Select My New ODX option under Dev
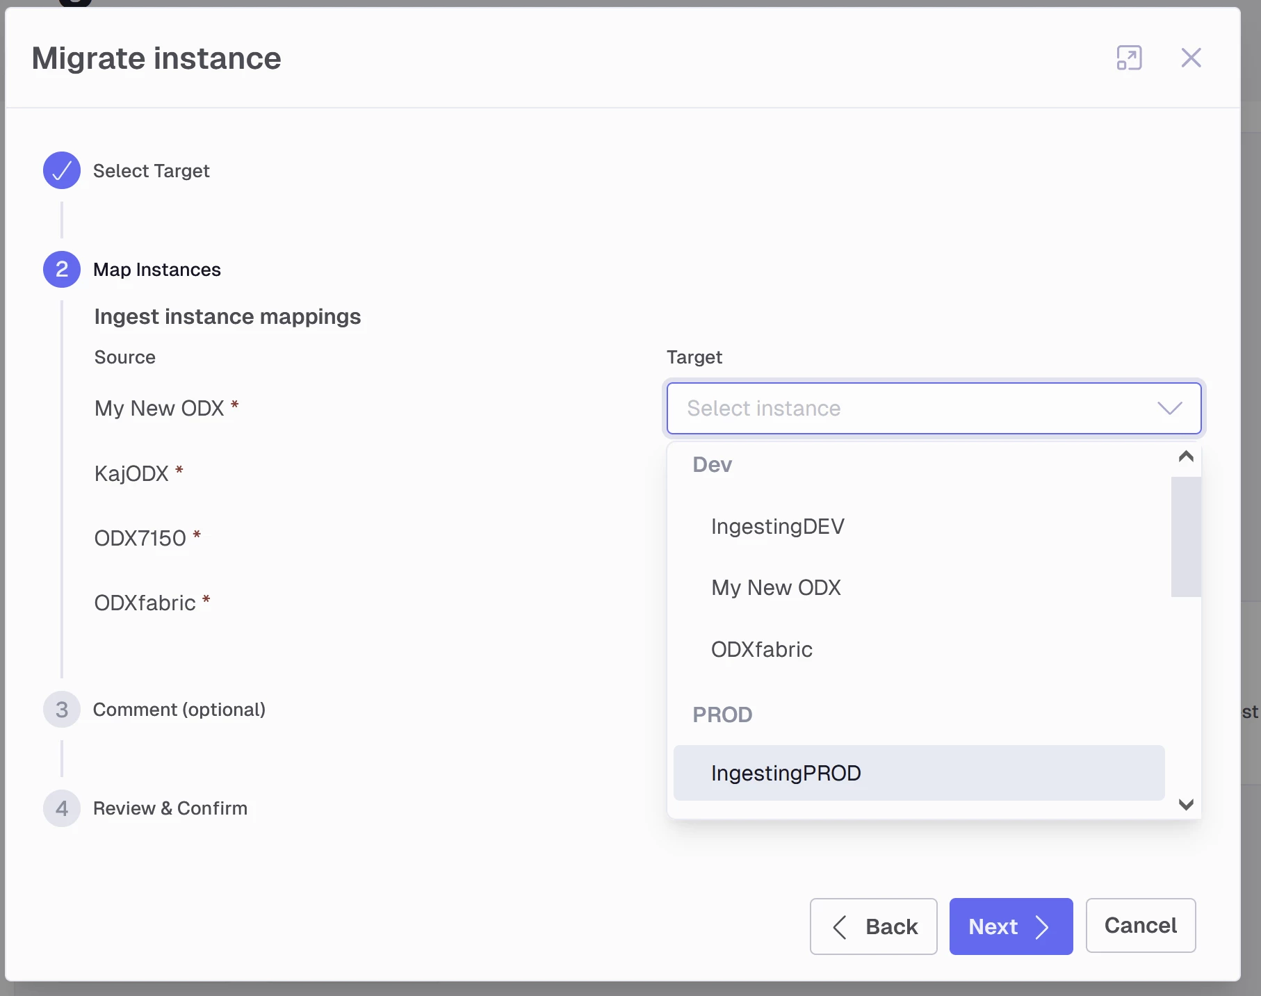 tap(776, 588)
